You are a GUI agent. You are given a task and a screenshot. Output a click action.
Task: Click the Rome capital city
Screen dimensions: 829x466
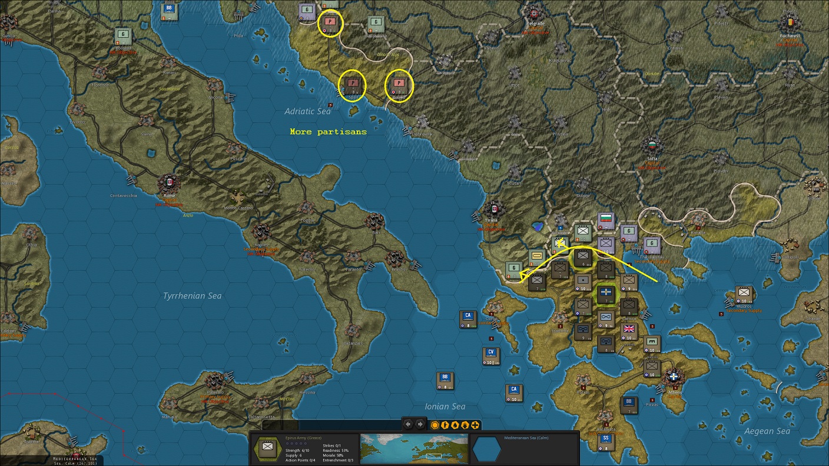click(x=170, y=184)
